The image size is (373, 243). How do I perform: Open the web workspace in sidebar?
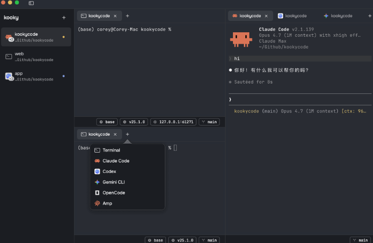pyautogui.click(x=36, y=57)
